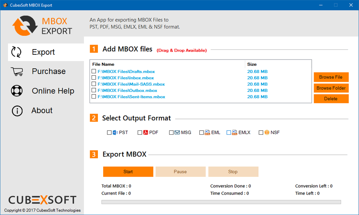This screenshot has height=215, width=359.
Task: Click the Stop button
Action: [233, 172]
